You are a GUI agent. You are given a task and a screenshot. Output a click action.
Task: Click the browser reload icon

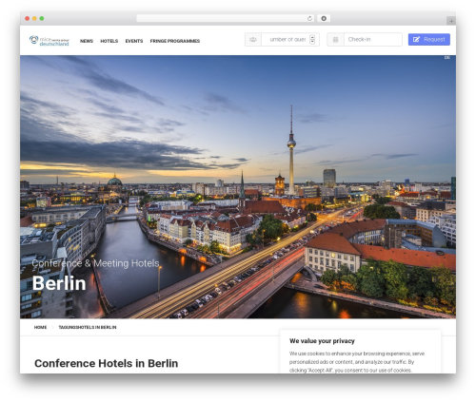(x=309, y=19)
